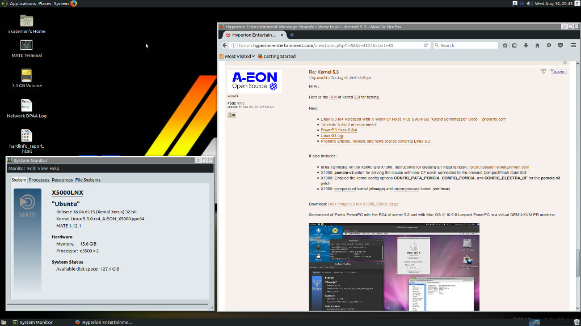This screenshot has width=581, height=326.
Task: Open the 3.5 GB Volume desktop icon
Action: click(x=26, y=75)
